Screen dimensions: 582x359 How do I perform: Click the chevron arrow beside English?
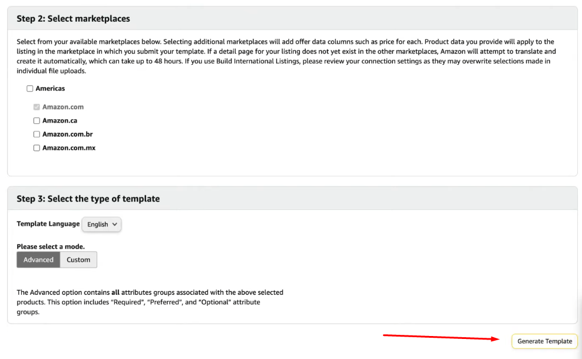click(115, 224)
